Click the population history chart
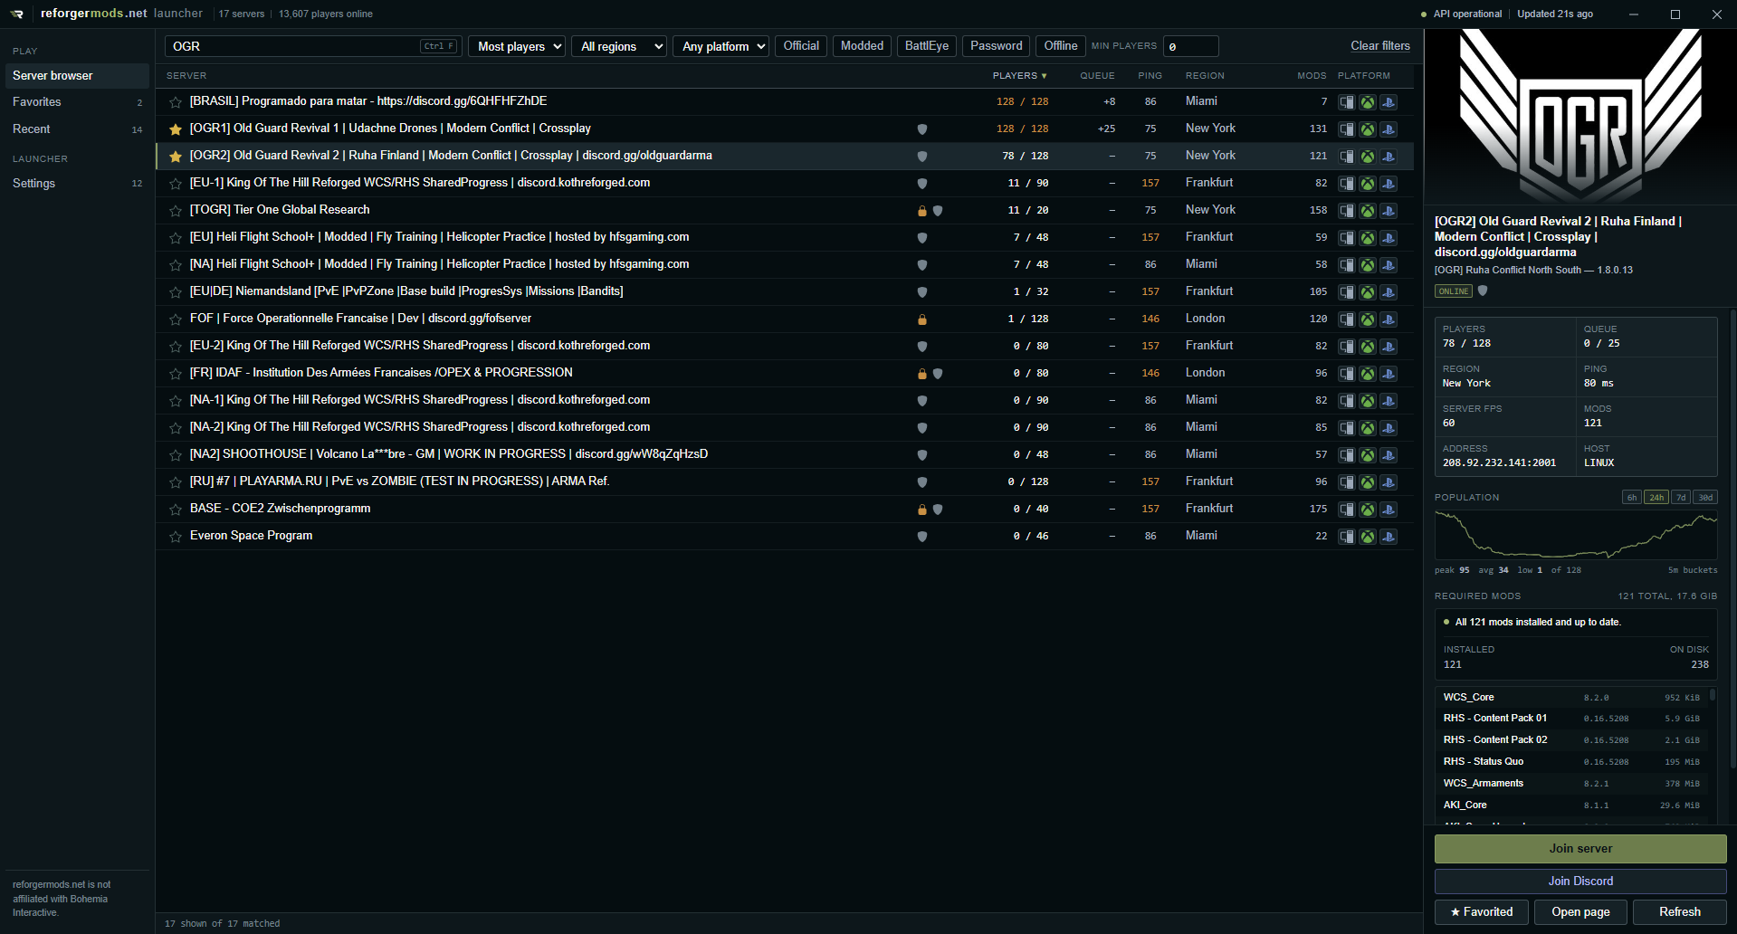Screen dimensions: 1737x934 point(1576,535)
